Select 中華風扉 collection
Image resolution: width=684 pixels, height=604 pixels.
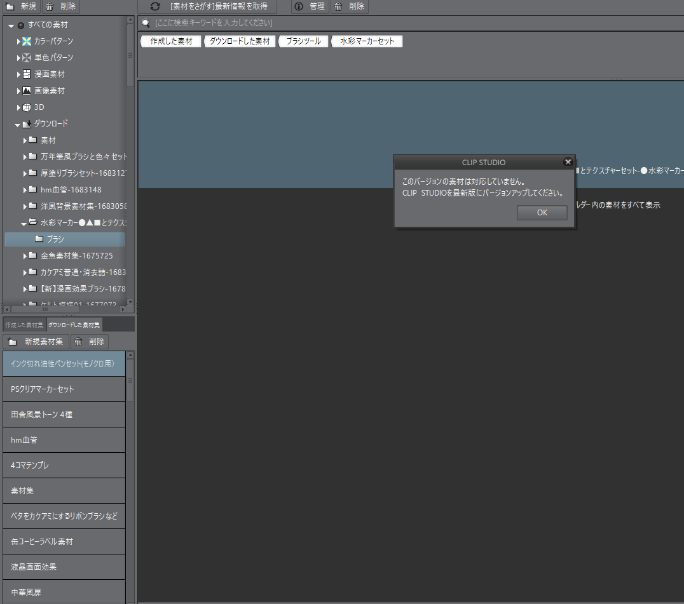(64, 592)
